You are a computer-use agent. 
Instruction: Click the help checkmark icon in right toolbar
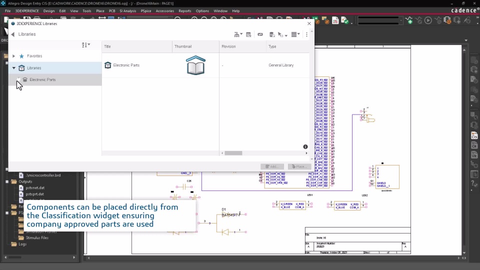coord(474,183)
